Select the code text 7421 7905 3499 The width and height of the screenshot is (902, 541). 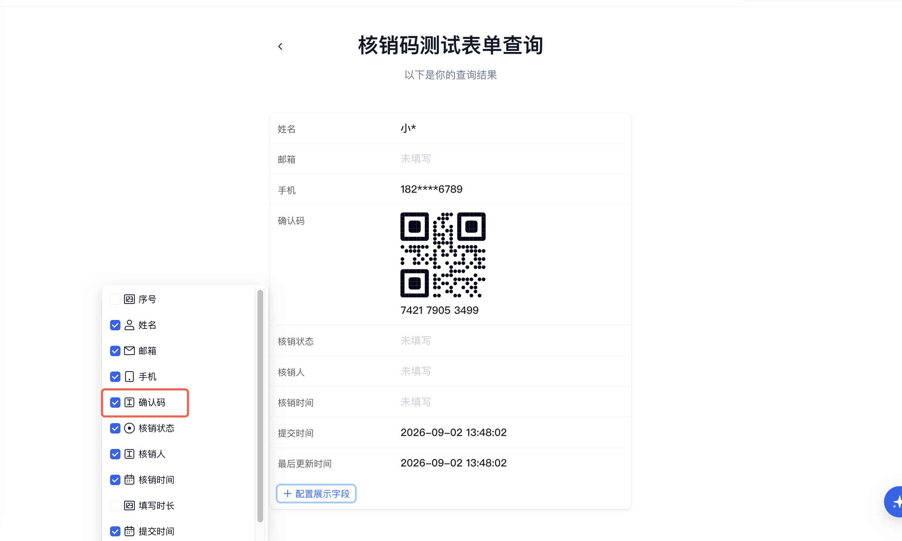[439, 310]
